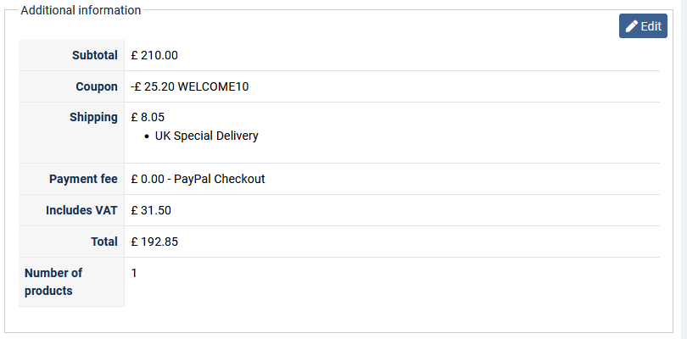Click the Edit button
Viewport: 687px width, 339px height.
click(643, 26)
